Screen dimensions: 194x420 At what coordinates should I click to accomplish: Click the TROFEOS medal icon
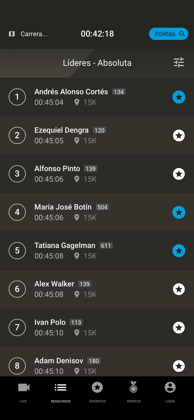tap(134, 388)
